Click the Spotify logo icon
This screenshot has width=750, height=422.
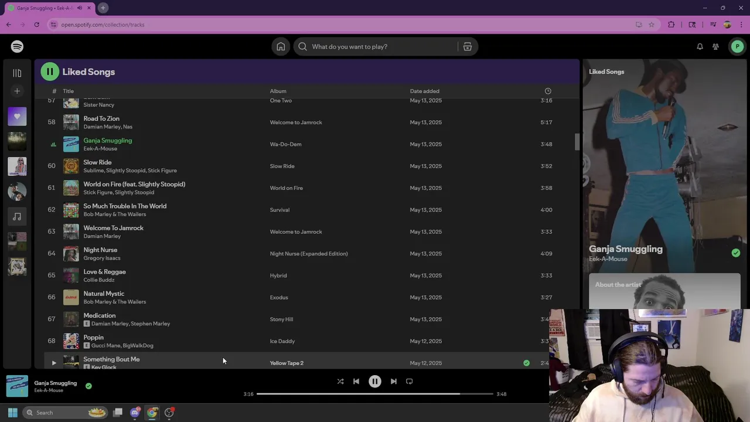click(17, 46)
